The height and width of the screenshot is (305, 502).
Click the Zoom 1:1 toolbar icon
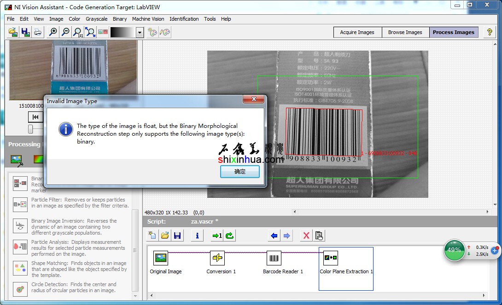click(x=78, y=32)
